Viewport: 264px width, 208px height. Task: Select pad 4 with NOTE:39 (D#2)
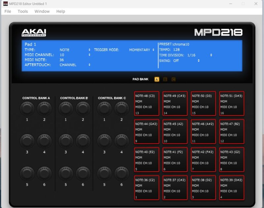[x=232, y=188]
